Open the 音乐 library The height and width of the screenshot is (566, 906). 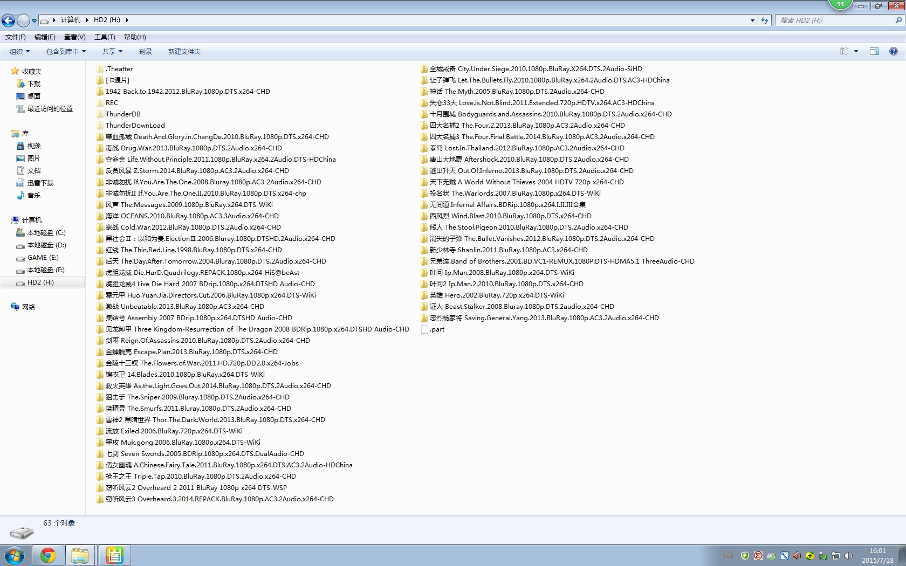pyautogui.click(x=34, y=196)
